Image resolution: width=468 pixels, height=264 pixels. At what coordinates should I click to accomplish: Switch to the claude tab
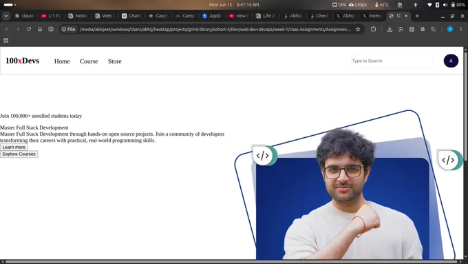tap(25, 16)
